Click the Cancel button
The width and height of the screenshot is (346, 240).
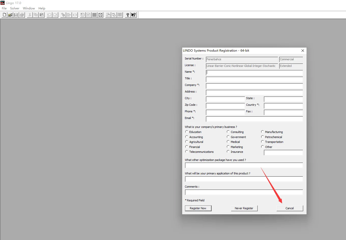[x=290, y=208]
